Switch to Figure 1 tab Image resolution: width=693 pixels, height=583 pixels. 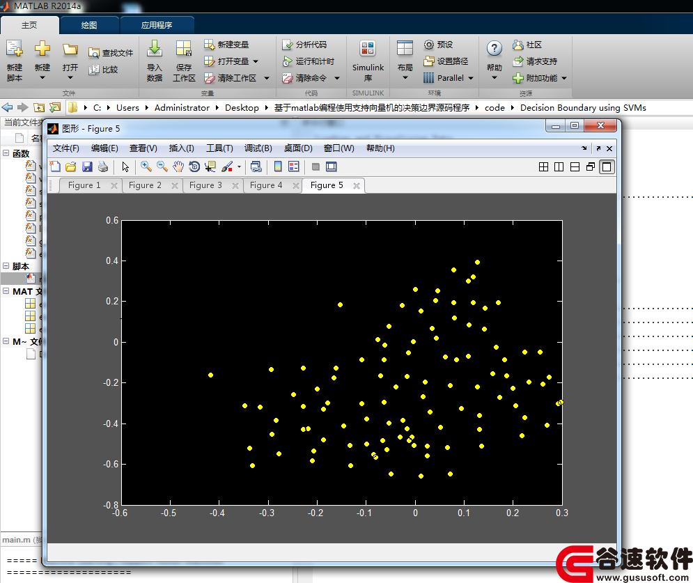[84, 185]
